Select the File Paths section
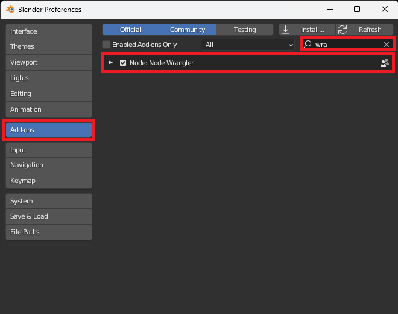The width and height of the screenshot is (398, 314). [x=49, y=232]
